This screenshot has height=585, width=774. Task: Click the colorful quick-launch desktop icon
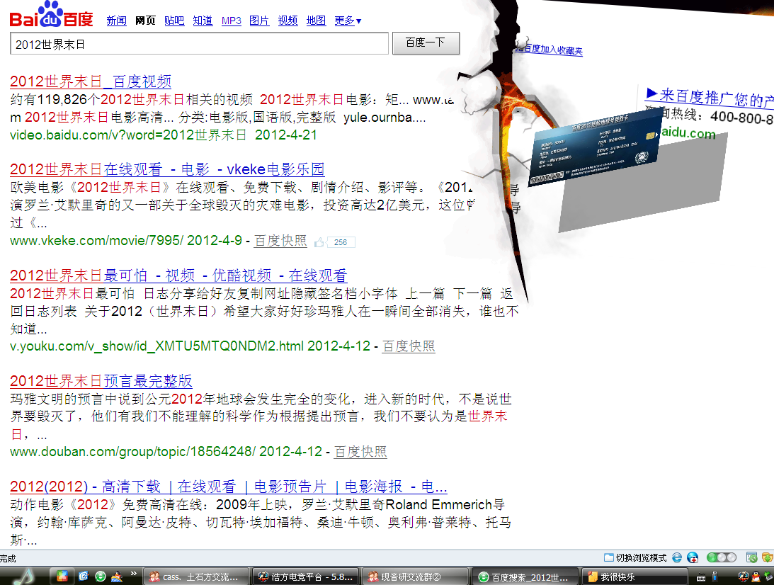[62, 576]
